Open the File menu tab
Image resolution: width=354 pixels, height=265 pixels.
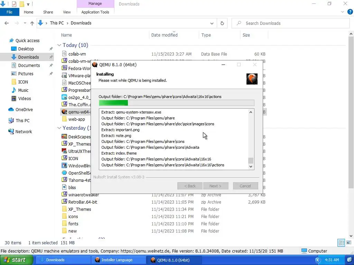(x=9, y=12)
